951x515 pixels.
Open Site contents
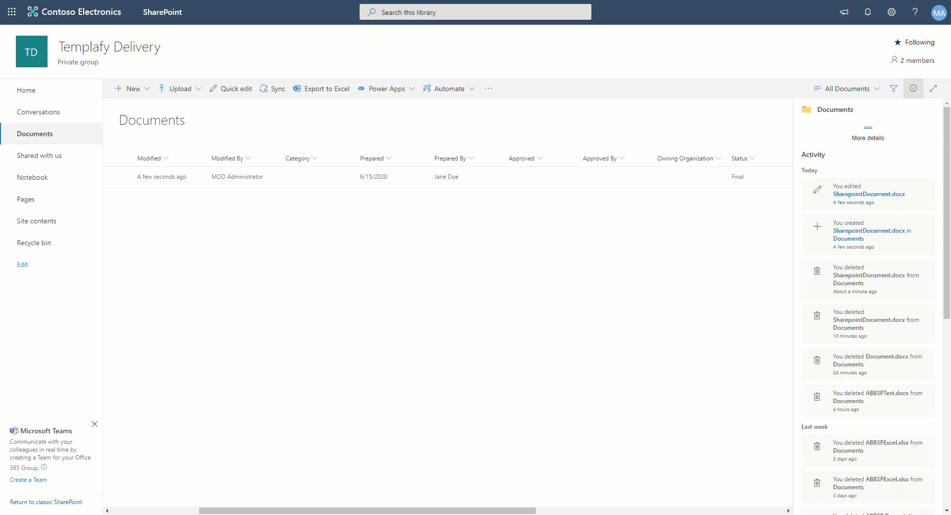click(37, 221)
